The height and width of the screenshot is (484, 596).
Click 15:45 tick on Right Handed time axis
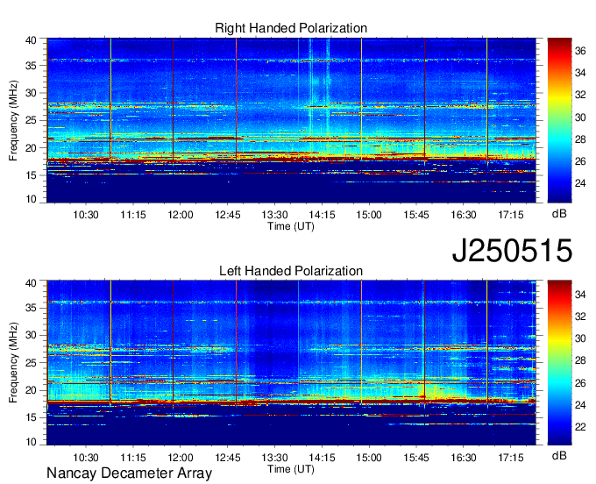click(416, 215)
